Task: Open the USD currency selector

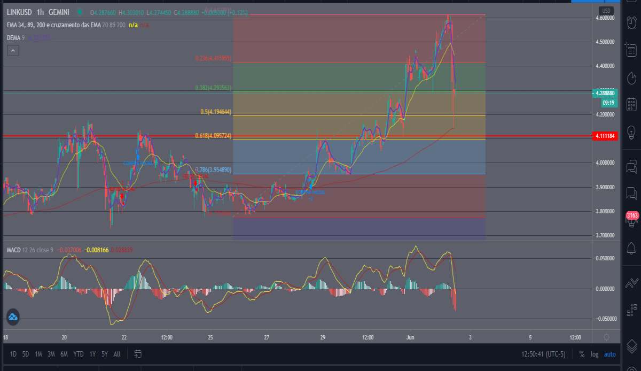Action: (606, 11)
